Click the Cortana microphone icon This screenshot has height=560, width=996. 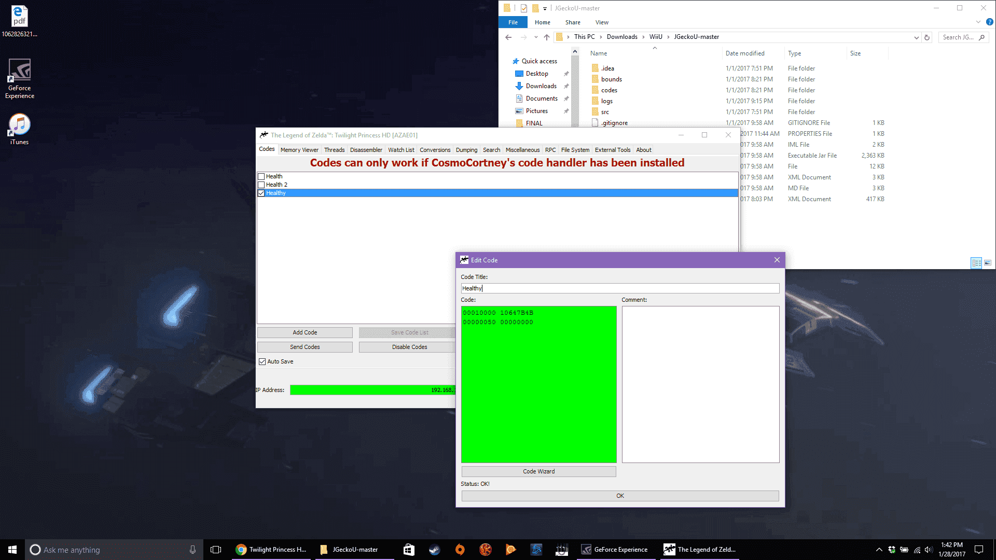(x=192, y=550)
